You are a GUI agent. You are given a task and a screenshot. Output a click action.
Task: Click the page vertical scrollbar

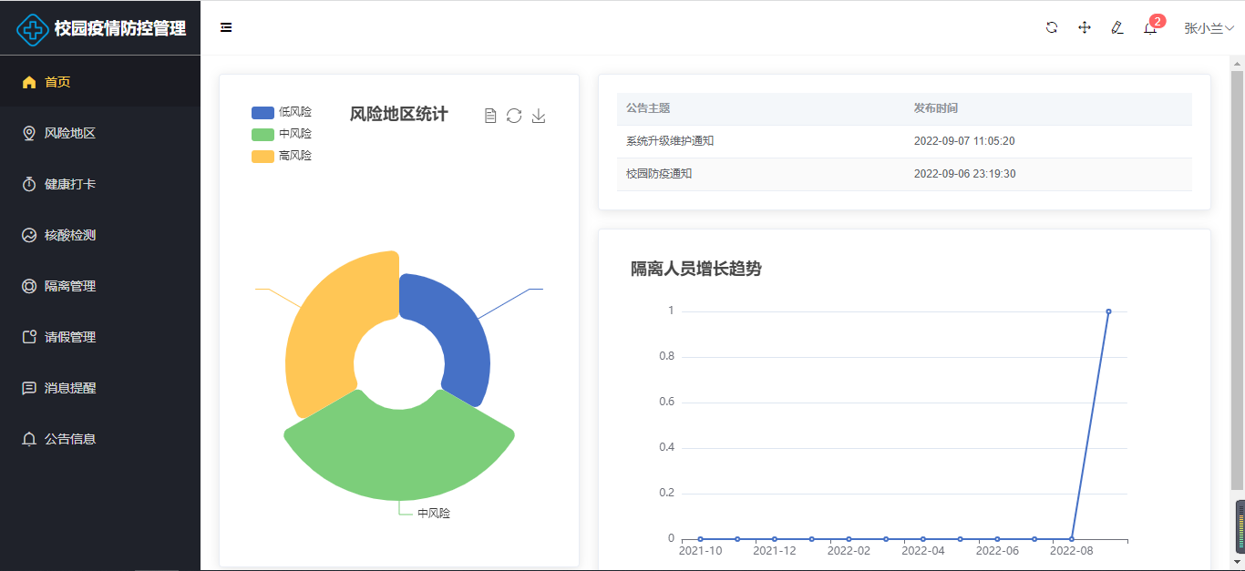point(1237,273)
